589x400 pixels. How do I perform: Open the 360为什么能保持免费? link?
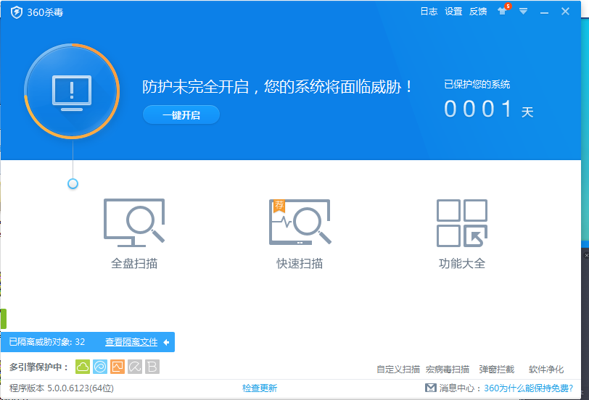click(x=529, y=388)
